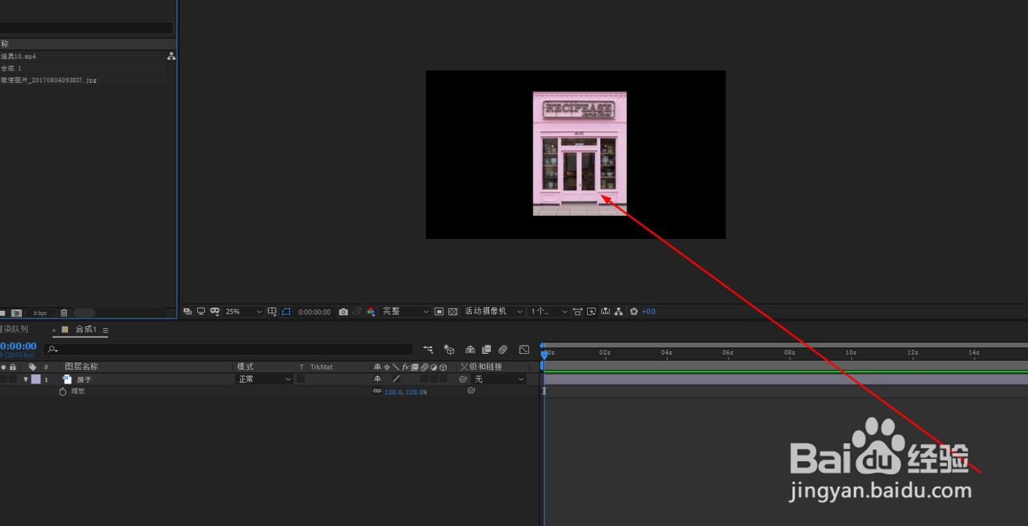Click the 04s mark on time ruler
This screenshot has height=526, width=1028.
coord(666,353)
